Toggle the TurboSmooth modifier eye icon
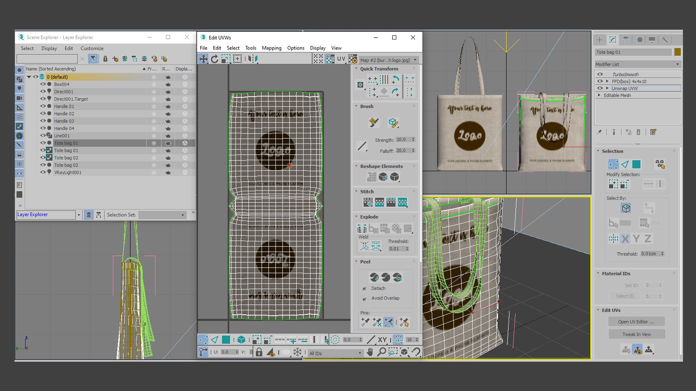 tap(600, 74)
